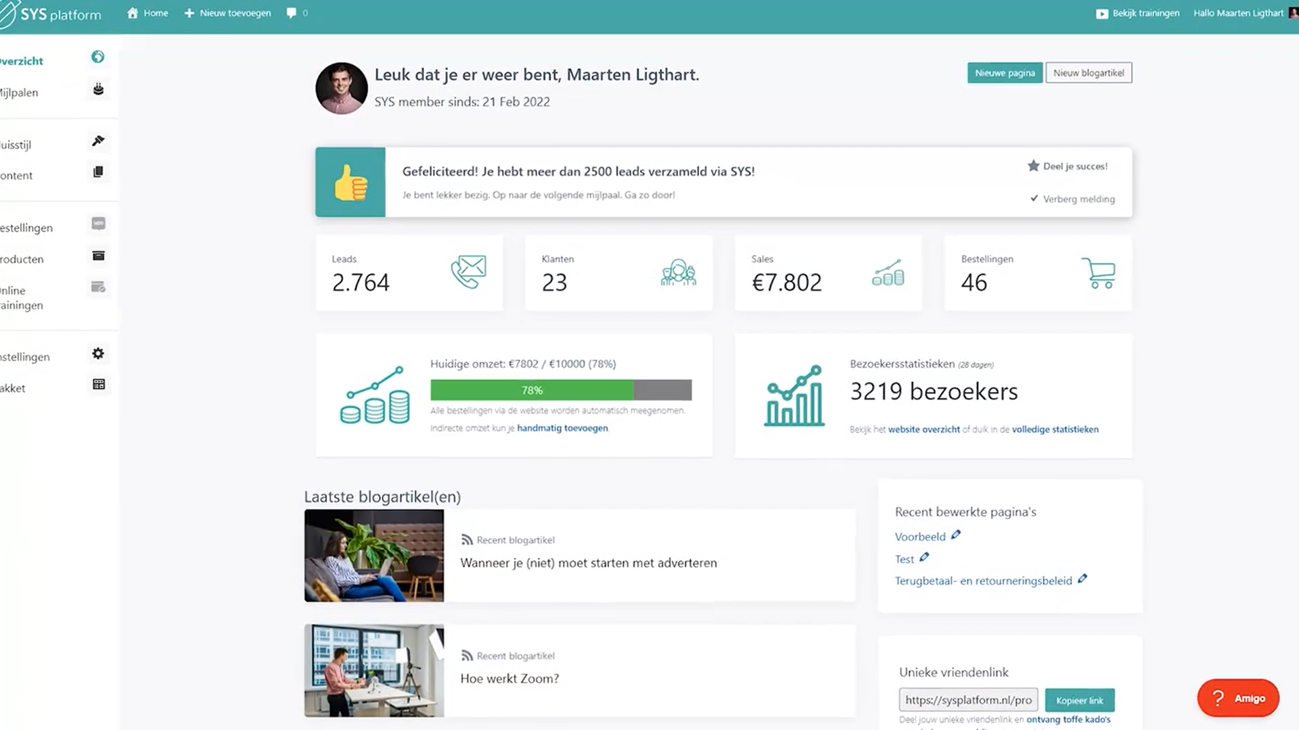Screen dimensions: 1299x730
Task: Click the Pakket card icon
Action: [x=98, y=383]
